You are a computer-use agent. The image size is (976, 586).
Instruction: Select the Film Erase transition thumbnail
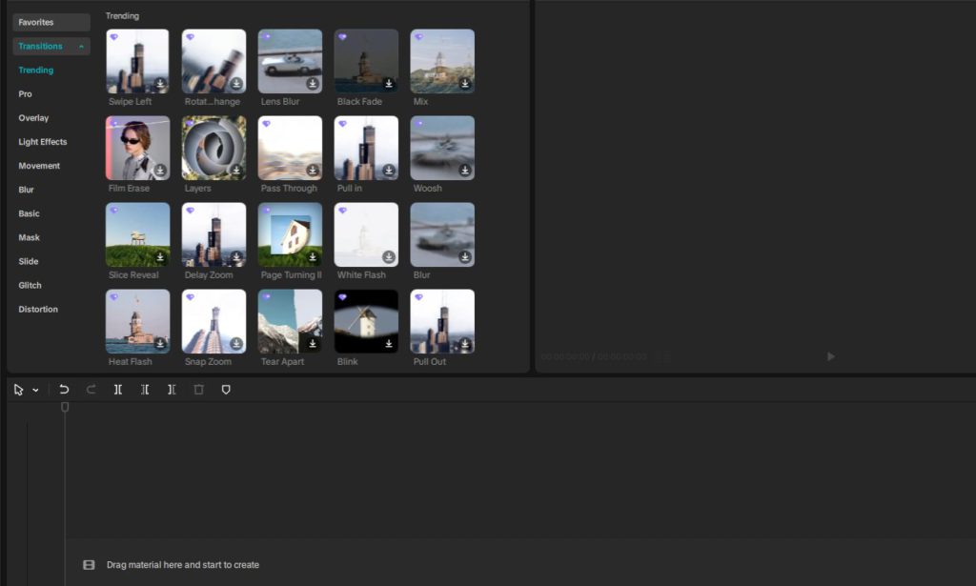pos(137,148)
